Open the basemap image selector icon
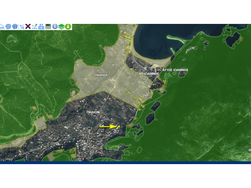 tap(48, 27)
